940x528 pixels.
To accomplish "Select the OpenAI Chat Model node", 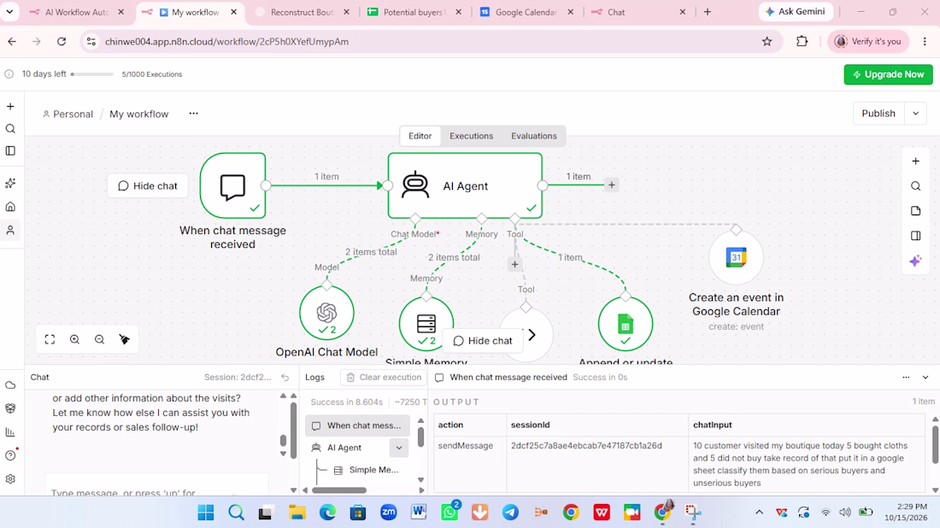I will (326, 313).
